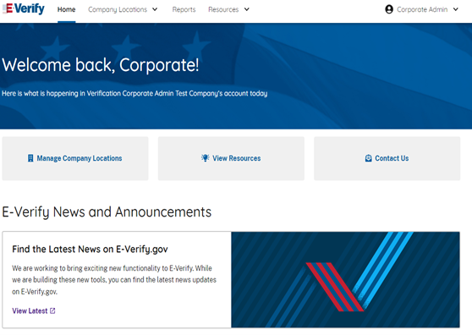Click the lightbulb icon beside View Resources
The image size is (472, 335).
(206, 158)
